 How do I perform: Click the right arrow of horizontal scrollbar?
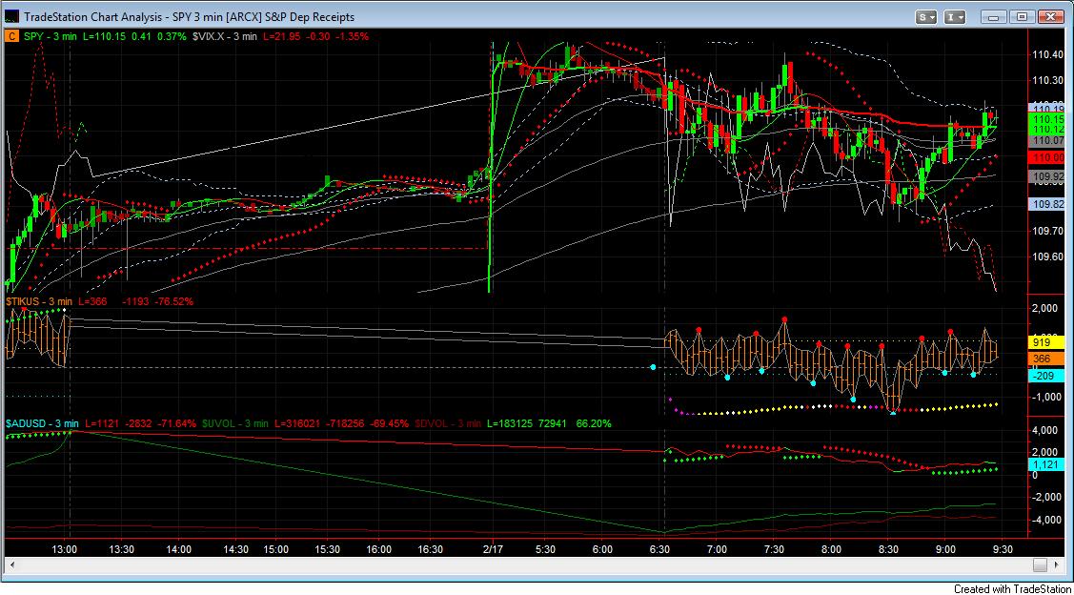coord(1040,564)
